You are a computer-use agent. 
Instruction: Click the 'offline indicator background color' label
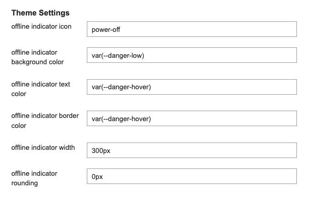(37, 57)
